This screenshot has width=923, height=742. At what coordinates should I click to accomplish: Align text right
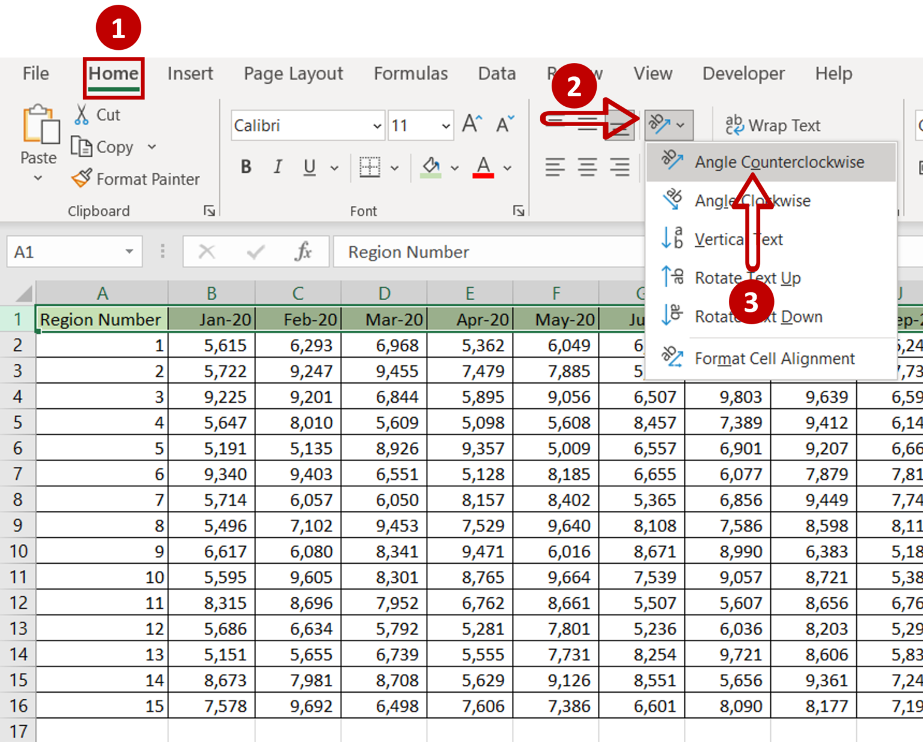click(x=620, y=167)
